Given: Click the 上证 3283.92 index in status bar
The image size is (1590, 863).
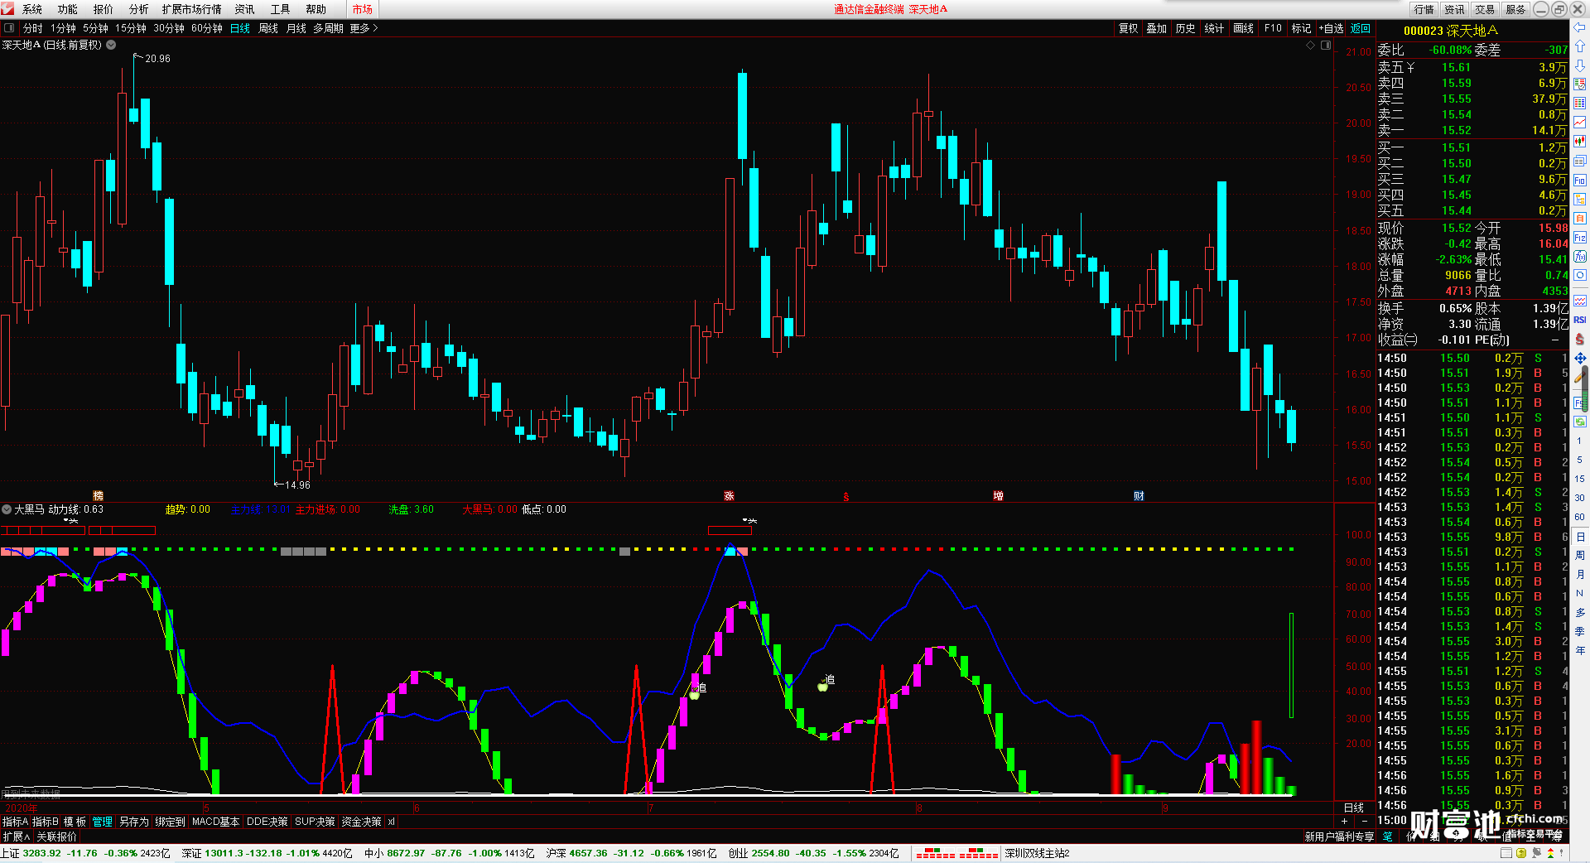Looking at the screenshot, I should point(86,853).
